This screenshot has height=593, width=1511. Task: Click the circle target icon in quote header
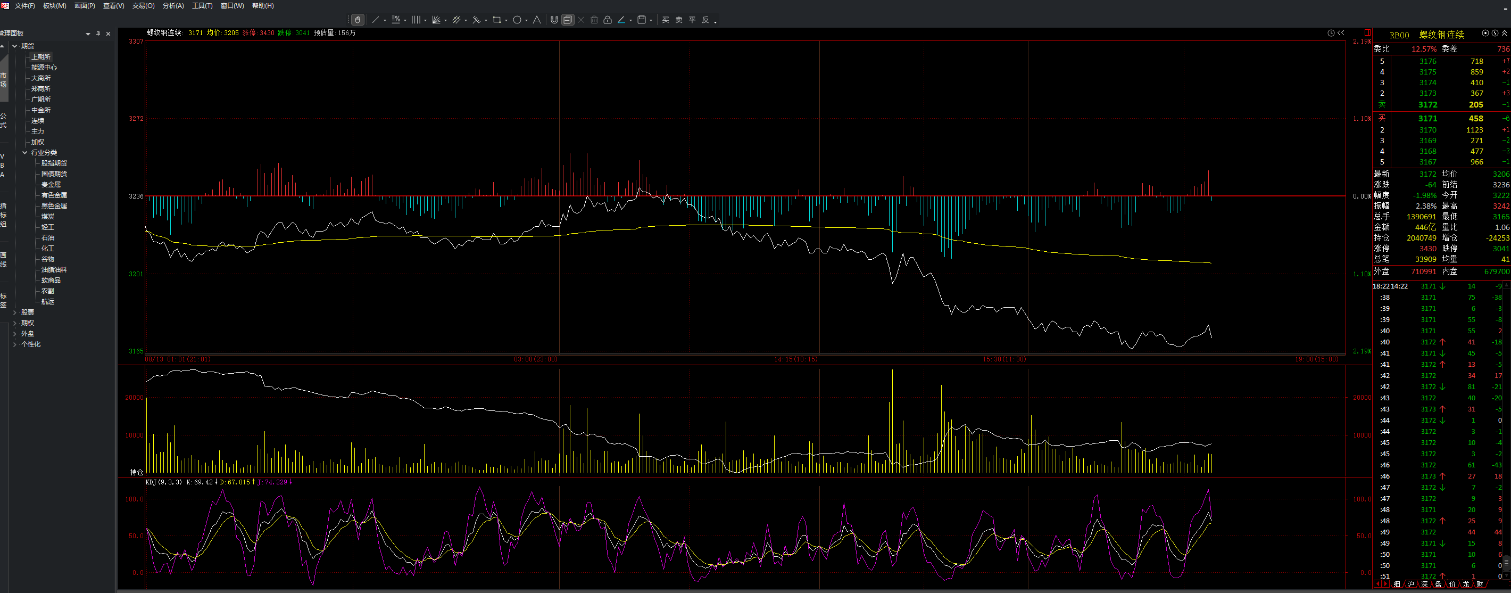(1485, 34)
